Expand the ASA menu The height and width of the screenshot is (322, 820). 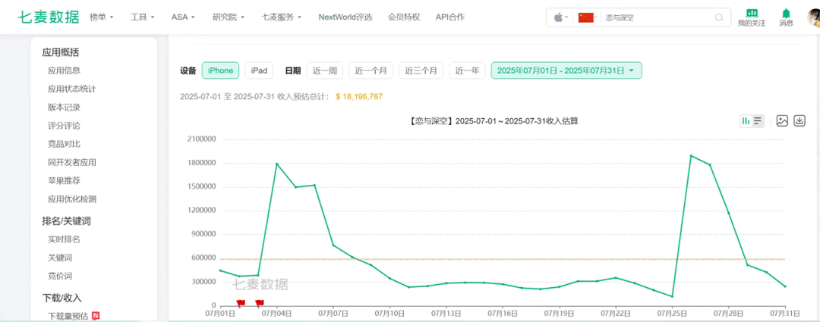[x=183, y=17]
